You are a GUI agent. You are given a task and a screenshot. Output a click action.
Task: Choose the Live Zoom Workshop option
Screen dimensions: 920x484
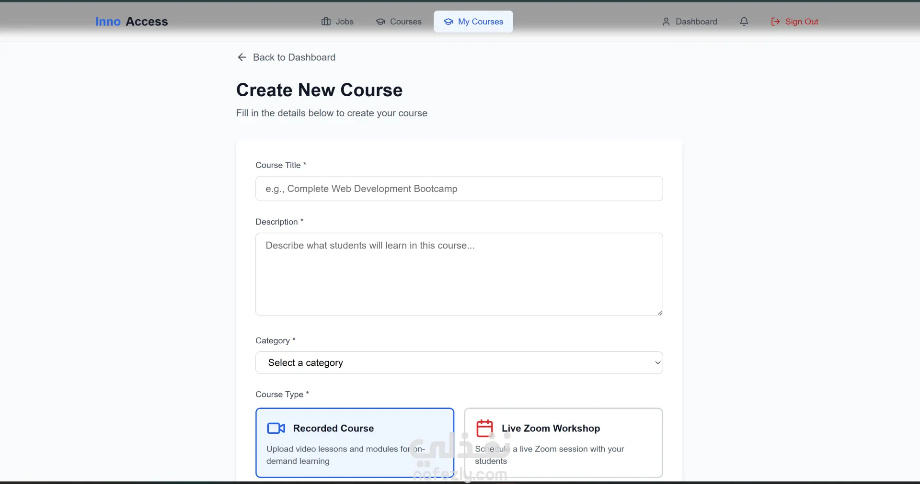tap(563, 442)
